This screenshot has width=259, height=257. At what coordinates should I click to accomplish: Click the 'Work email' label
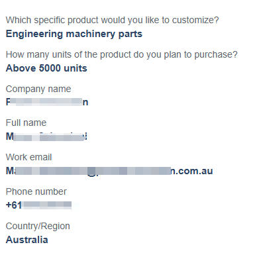tap(28, 157)
